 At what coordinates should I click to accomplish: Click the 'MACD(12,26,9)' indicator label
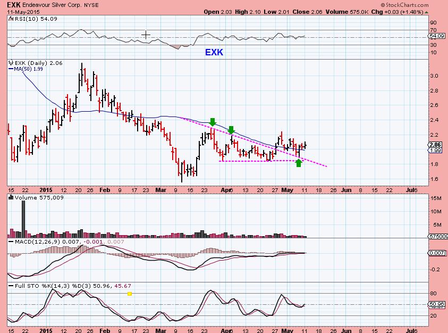(37, 242)
